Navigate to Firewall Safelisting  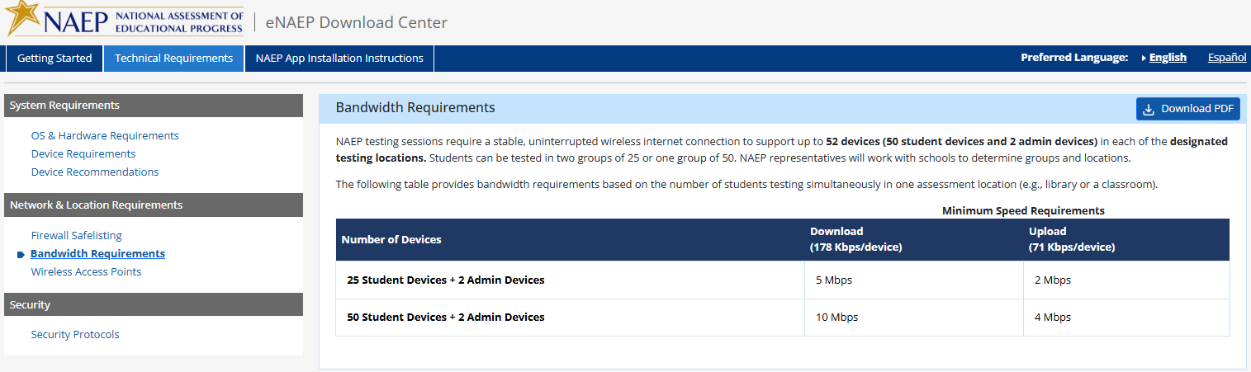(76, 236)
